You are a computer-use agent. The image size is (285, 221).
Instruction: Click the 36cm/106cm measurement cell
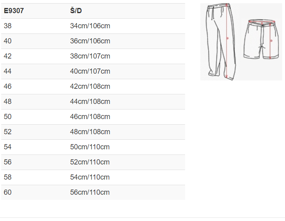point(90,41)
